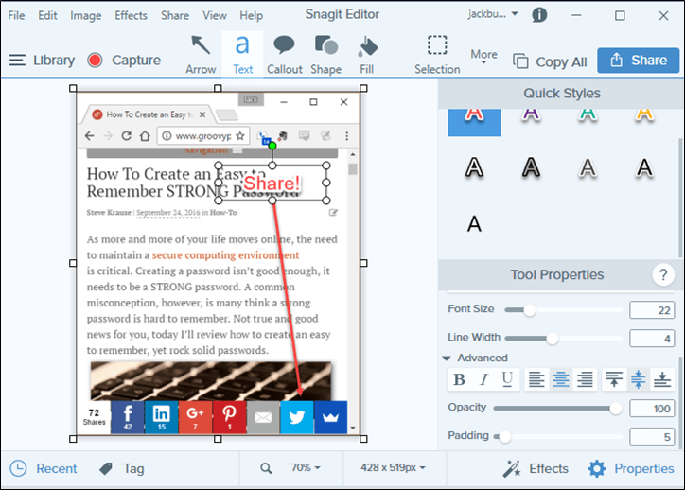685x490 pixels.
Task: Click the Tag icon
Action: pos(106,468)
